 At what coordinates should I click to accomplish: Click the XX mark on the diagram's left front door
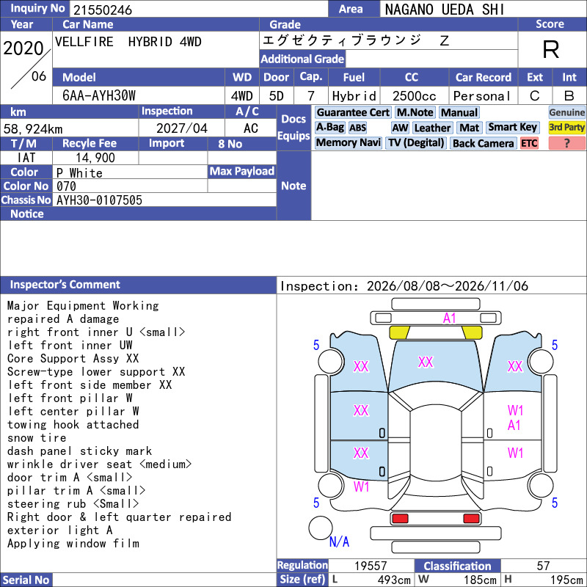click(361, 411)
